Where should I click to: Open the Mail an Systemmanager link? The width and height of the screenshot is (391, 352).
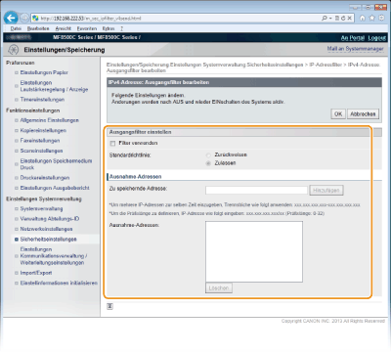355,49
